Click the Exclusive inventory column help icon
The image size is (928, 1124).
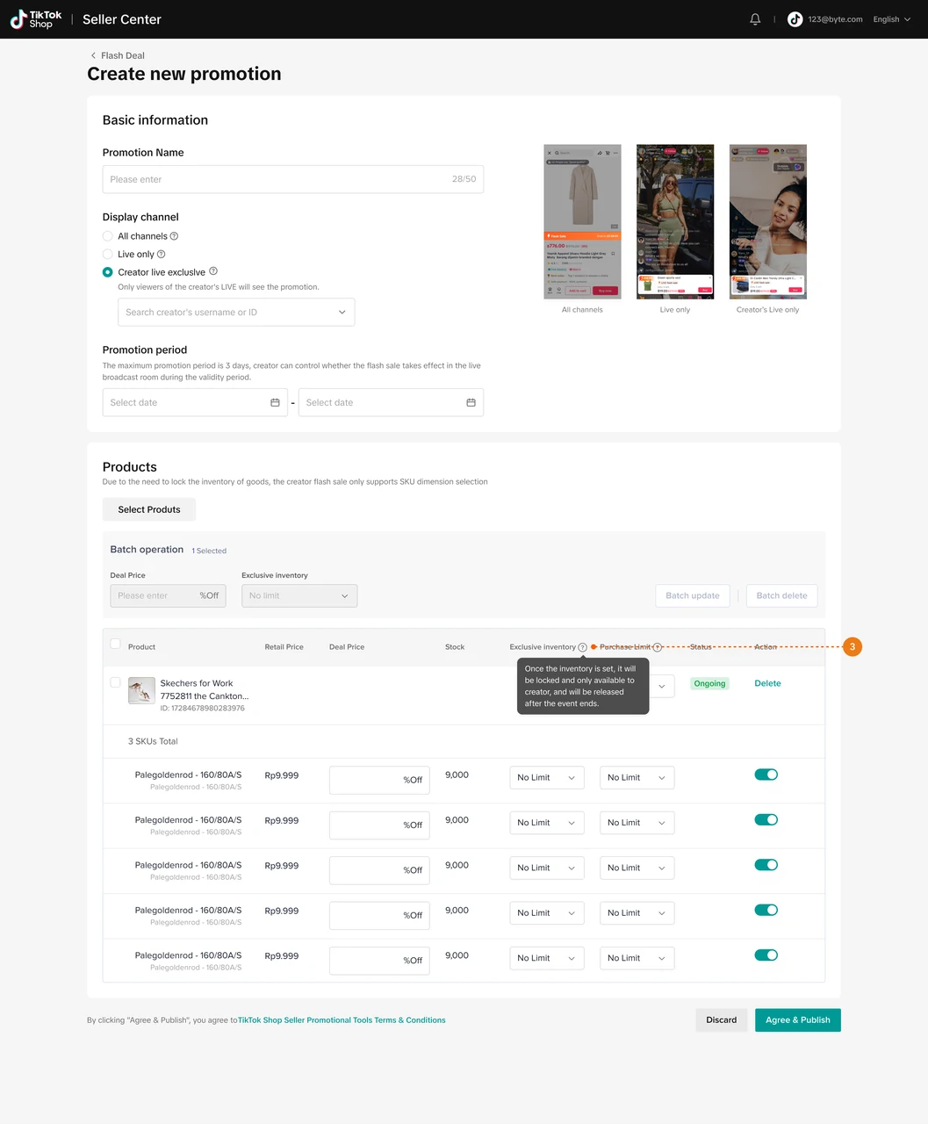[x=582, y=647]
